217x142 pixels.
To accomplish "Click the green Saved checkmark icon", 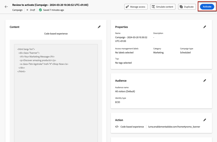I will tap(40, 10).
